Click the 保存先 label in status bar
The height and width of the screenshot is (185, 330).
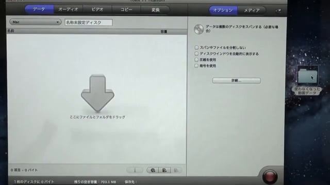[x=130, y=182]
